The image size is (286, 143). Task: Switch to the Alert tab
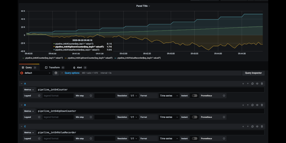pos(80,67)
